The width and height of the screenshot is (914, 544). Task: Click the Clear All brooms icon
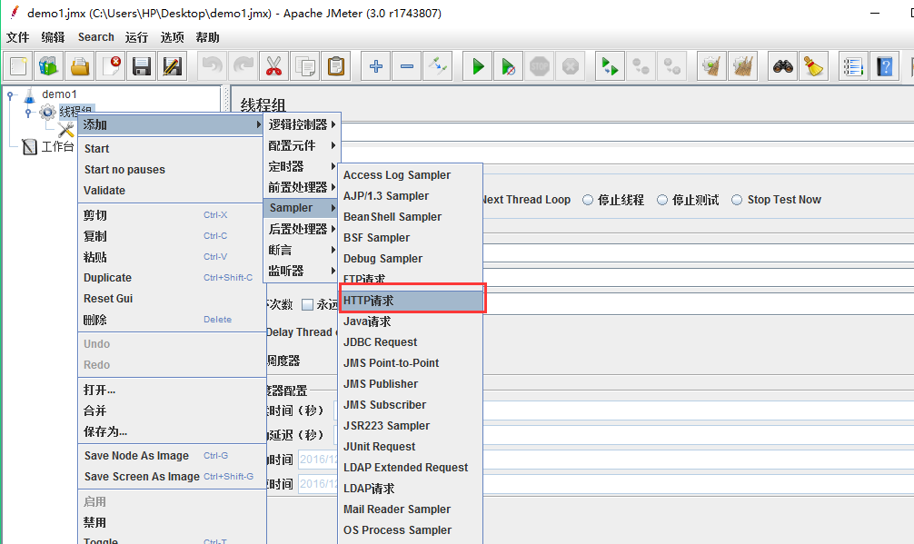[742, 65]
